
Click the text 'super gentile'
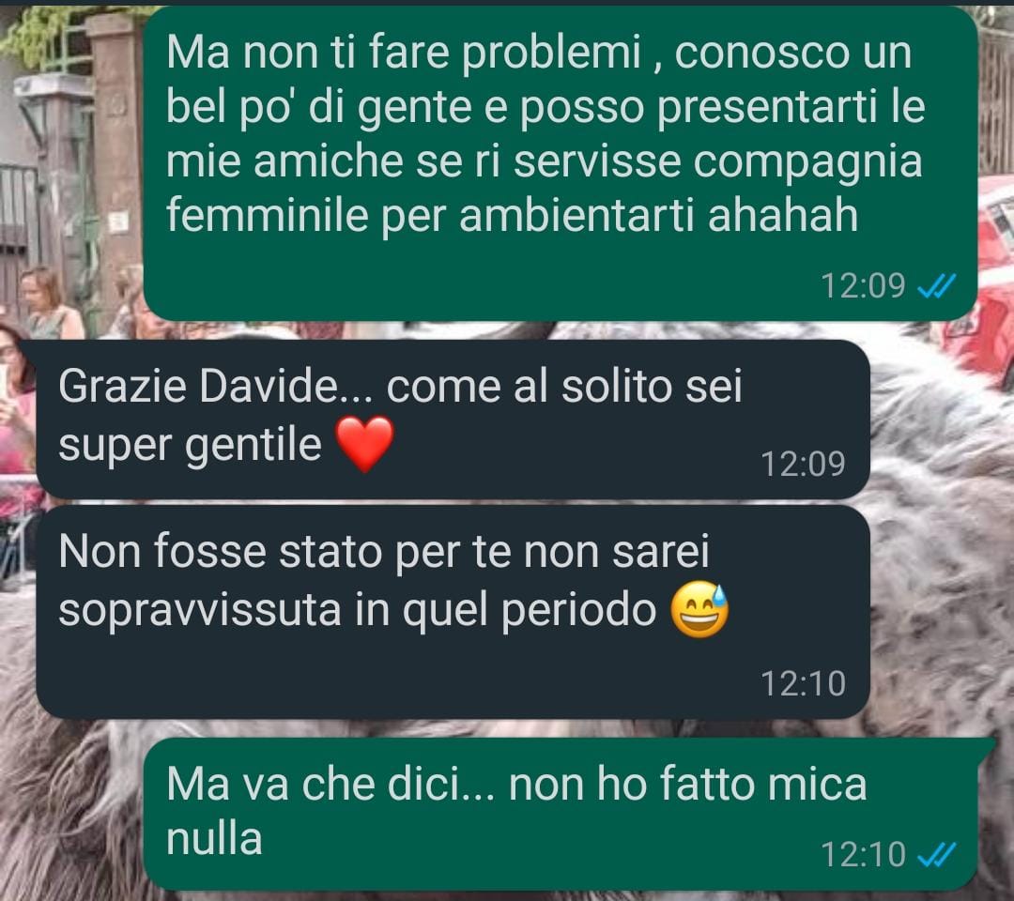(x=190, y=445)
